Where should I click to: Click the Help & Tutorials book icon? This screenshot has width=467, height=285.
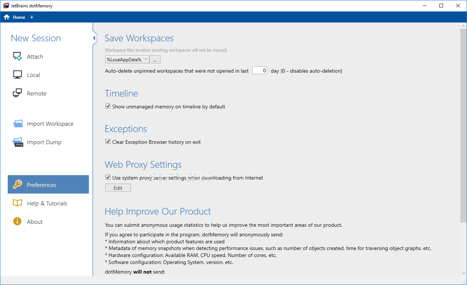point(17,203)
